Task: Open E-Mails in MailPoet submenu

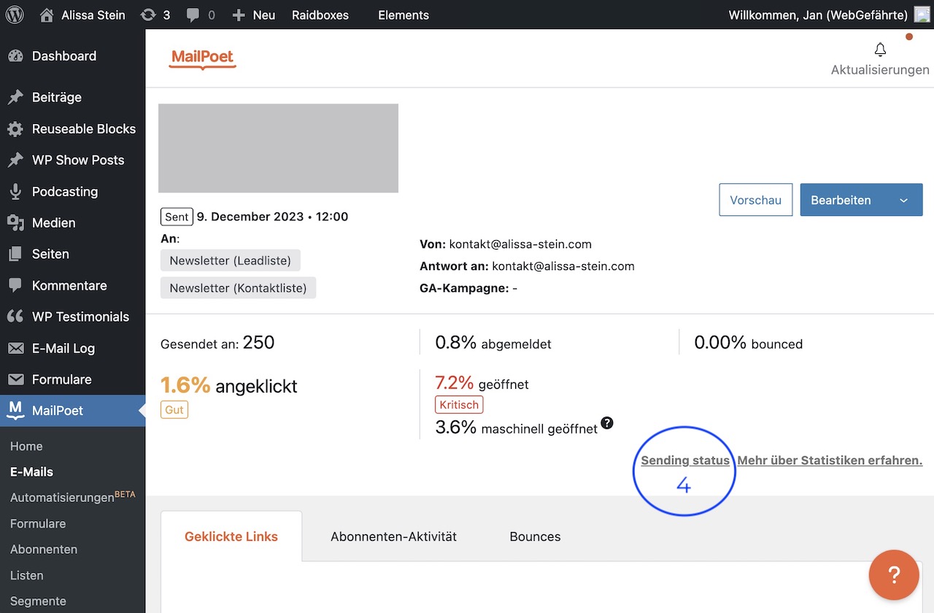Action: pyautogui.click(x=31, y=472)
